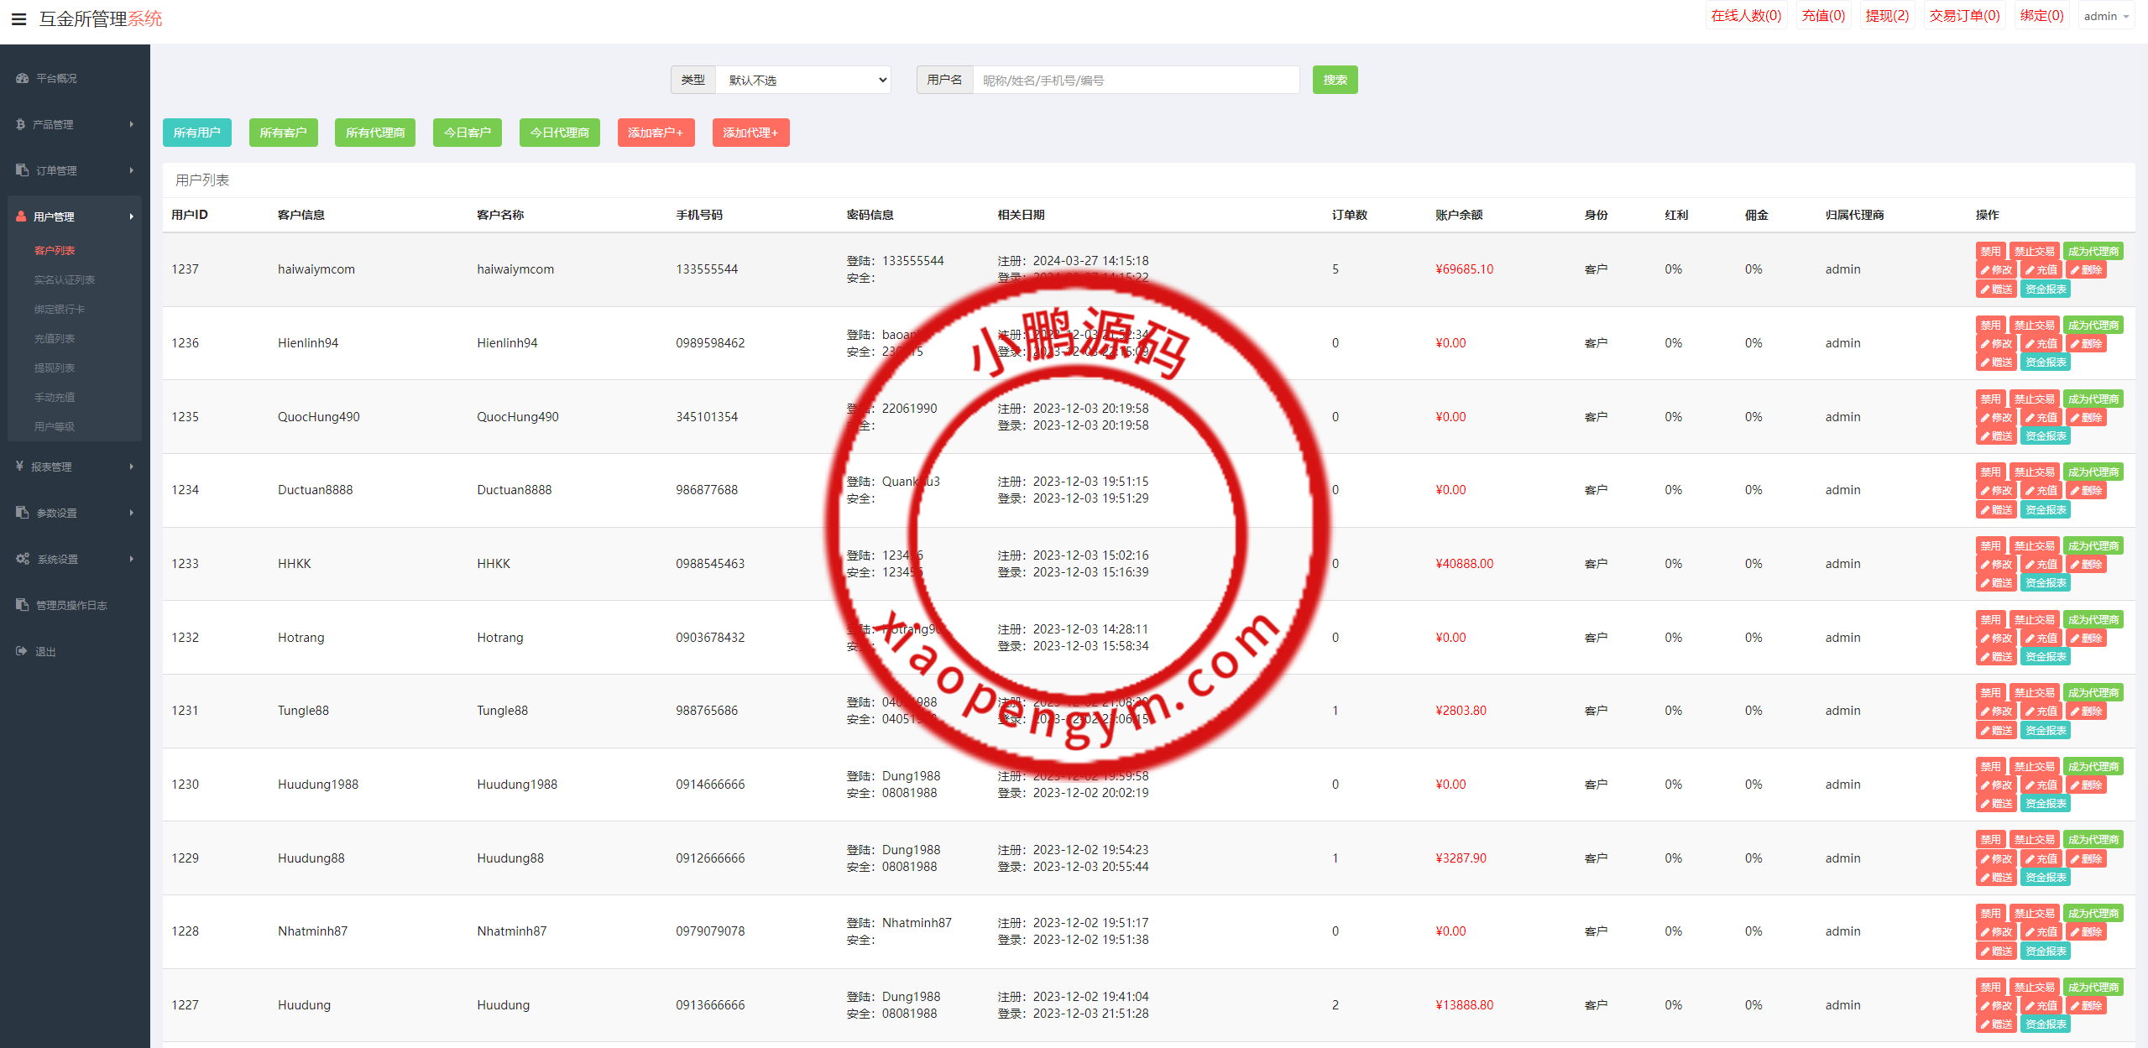Make user 1235 an agent via 成为代理商

tap(2093, 399)
